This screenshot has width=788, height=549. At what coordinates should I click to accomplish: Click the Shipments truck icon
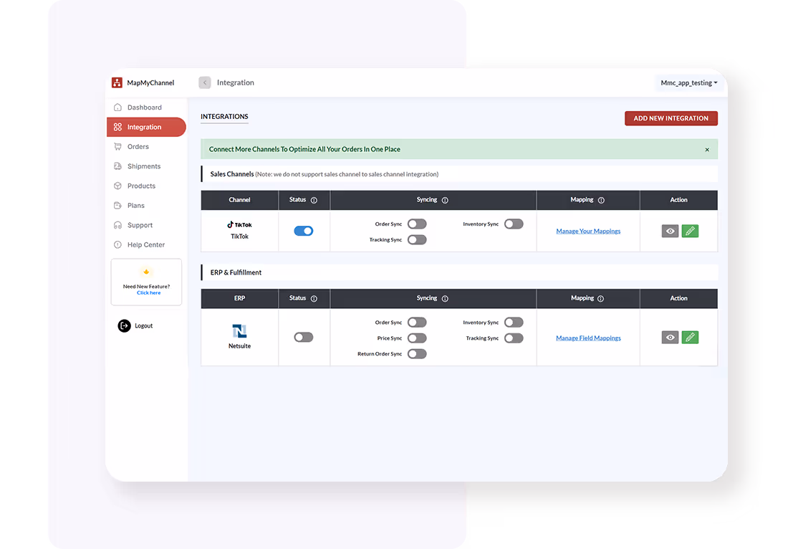pyautogui.click(x=117, y=166)
